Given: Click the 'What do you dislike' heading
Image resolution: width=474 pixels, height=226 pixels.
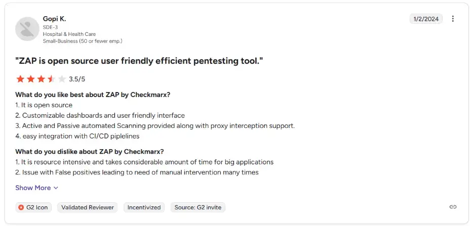Looking at the screenshot, I should (x=90, y=151).
